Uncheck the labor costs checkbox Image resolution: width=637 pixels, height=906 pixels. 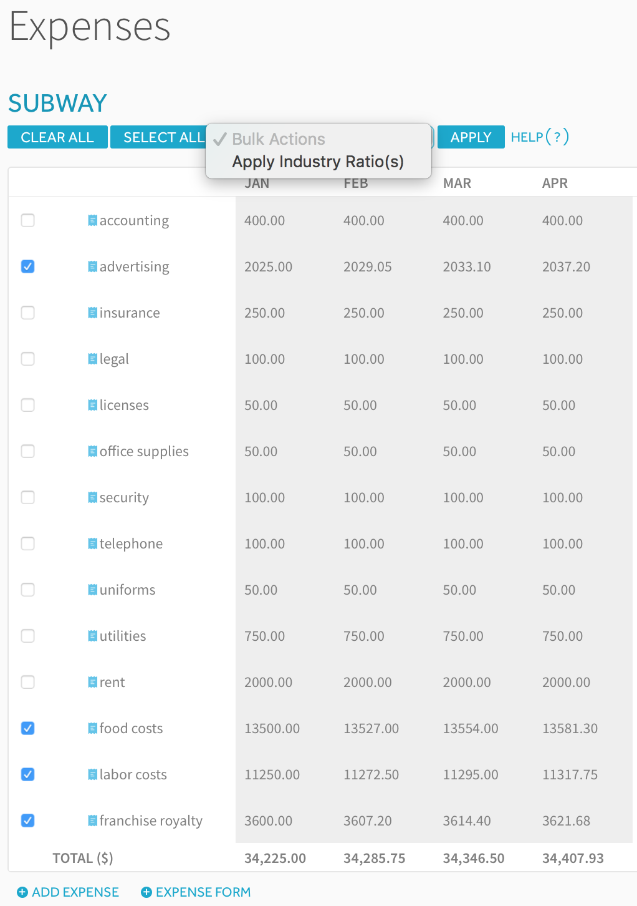click(28, 774)
